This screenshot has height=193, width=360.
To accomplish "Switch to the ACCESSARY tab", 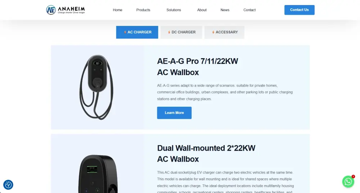I will [224, 32].
